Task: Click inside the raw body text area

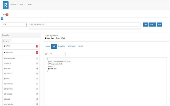Action: tap(106, 82)
